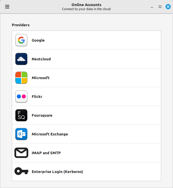Close the Online Accounts window

click(x=168, y=7)
